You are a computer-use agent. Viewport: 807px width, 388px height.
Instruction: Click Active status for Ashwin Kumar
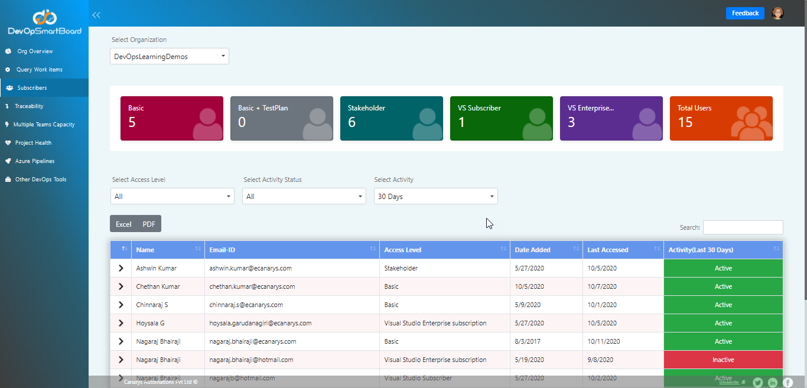[723, 268]
